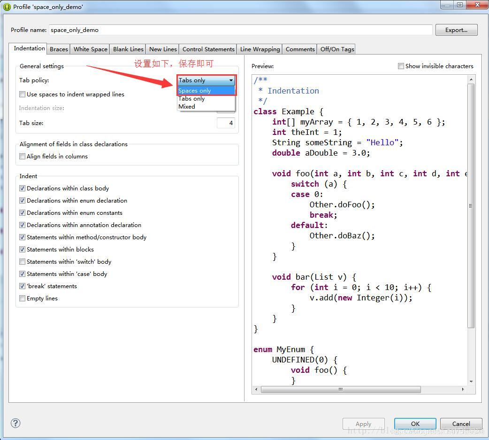Toggle 'break' statements checkbox
Screen dimensions: 489x440
click(x=22, y=286)
